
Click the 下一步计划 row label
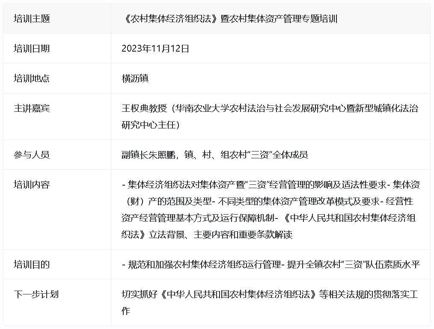[36, 294]
